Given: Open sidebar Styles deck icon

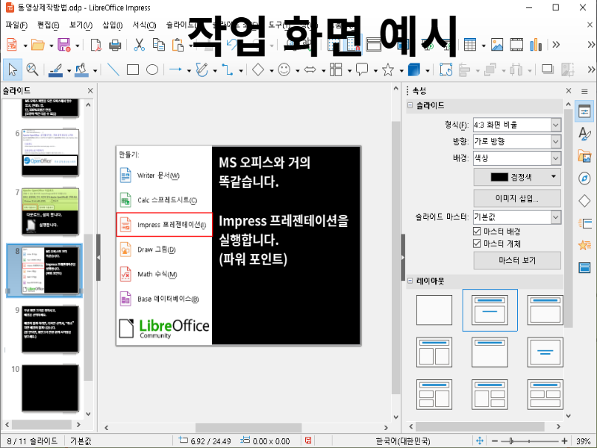Looking at the screenshot, I should pyautogui.click(x=584, y=134).
